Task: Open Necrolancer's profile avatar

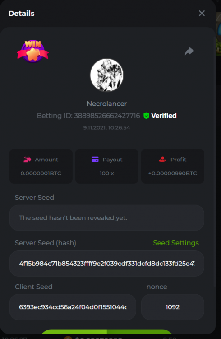Action: pyautogui.click(x=107, y=75)
